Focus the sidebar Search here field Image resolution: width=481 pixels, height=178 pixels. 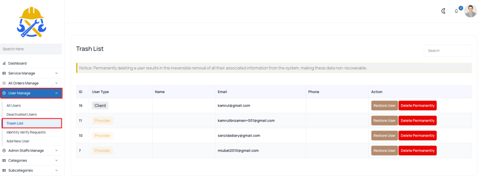click(31, 49)
